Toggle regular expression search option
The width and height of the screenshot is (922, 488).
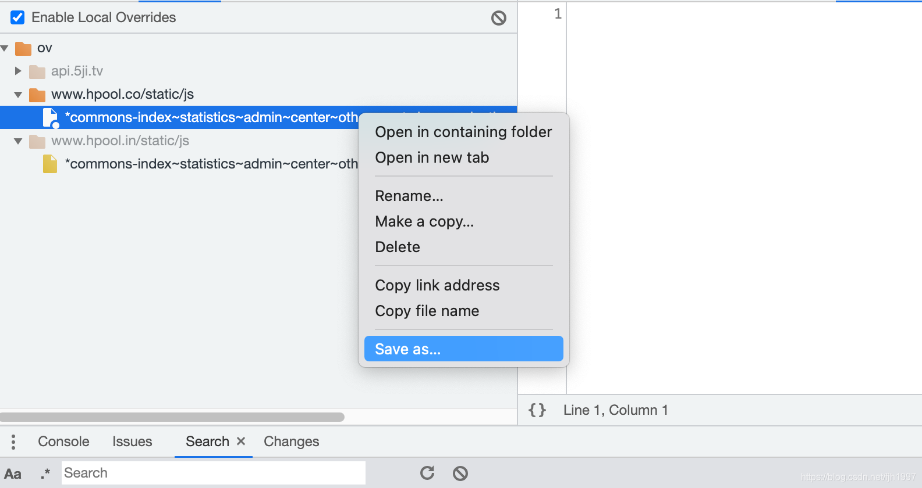[x=45, y=473]
